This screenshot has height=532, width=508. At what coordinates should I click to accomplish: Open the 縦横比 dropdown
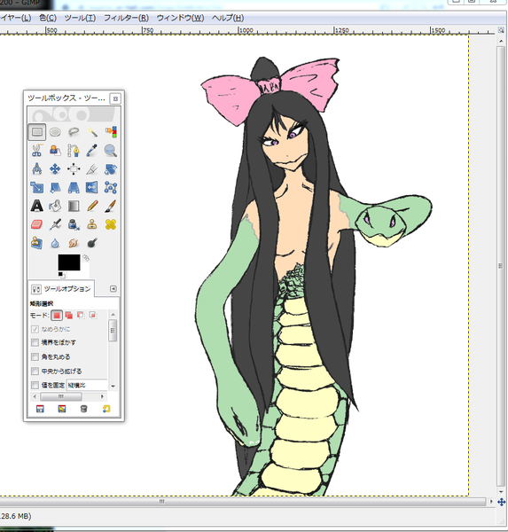click(x=87, y=385)
